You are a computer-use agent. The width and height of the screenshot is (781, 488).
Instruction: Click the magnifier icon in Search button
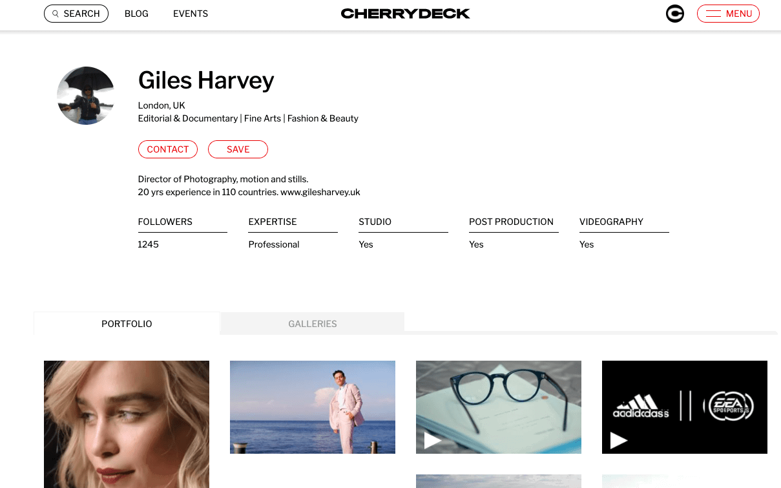[56, 14]
